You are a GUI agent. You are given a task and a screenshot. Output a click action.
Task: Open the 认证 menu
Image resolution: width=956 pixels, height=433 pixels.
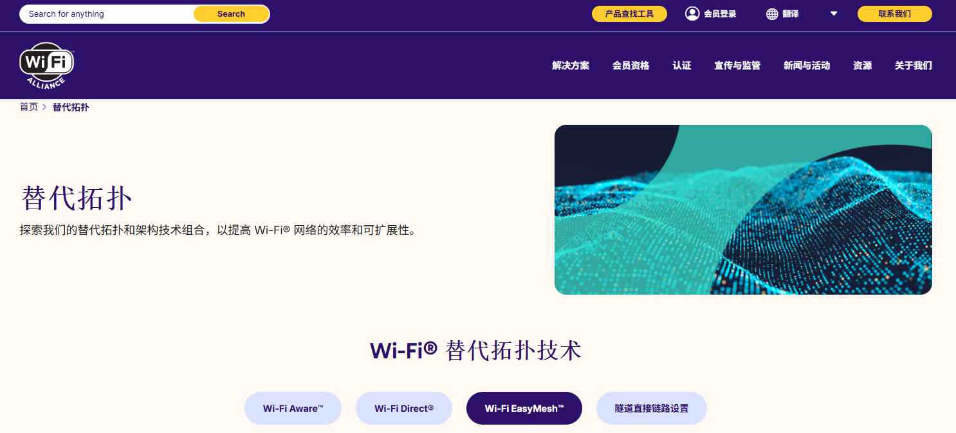682,66
